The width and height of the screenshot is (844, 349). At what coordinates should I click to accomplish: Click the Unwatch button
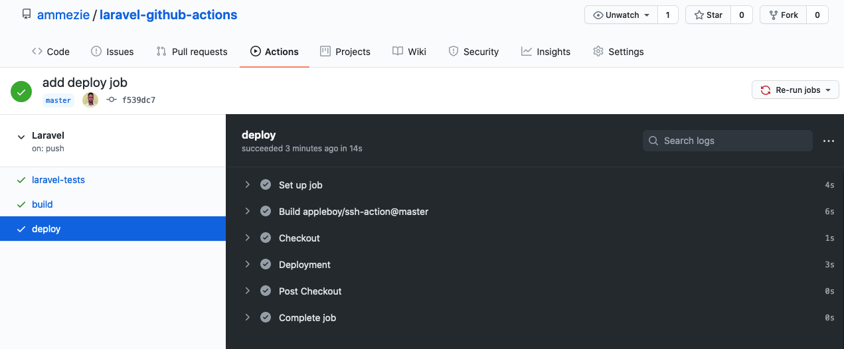pos(621,15)
